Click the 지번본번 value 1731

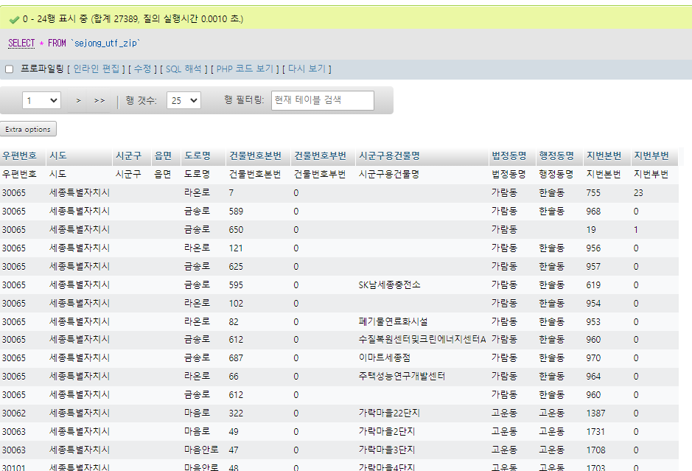tap(595, 432)
